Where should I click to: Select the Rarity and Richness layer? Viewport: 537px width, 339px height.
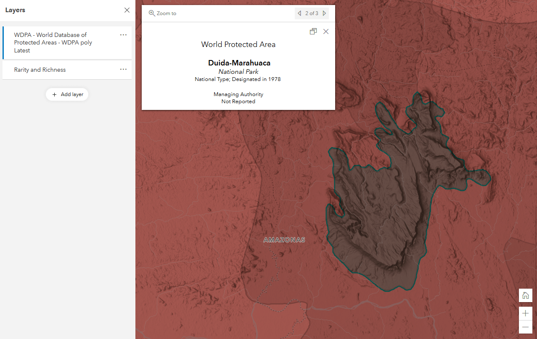[x=67, y=70]
